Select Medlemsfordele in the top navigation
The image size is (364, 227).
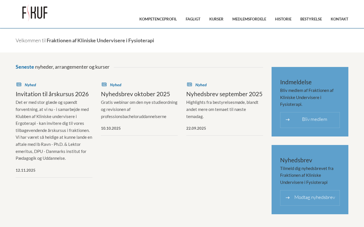pyautogui.click(x=249, y=19)
